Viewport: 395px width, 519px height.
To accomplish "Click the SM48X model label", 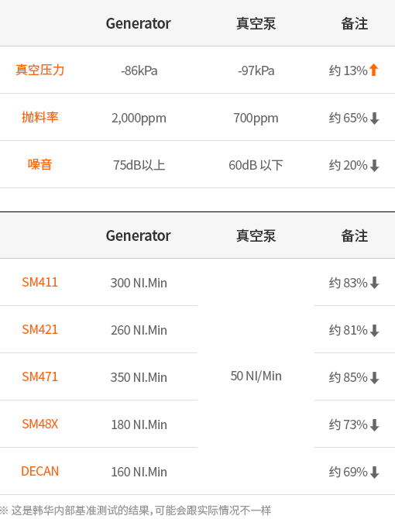I will (40, 424).
